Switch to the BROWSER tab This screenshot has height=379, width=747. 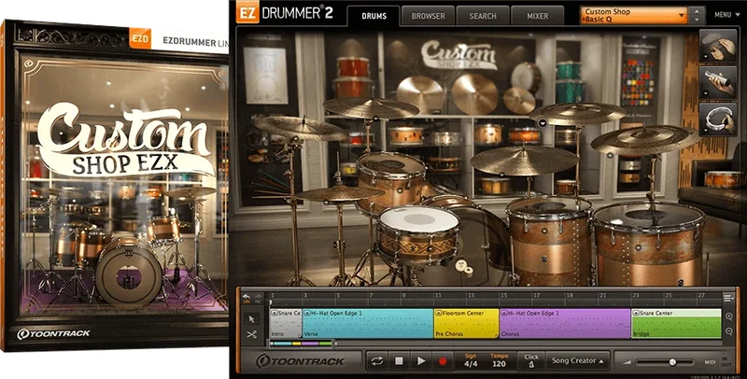[x=428, y=16]
